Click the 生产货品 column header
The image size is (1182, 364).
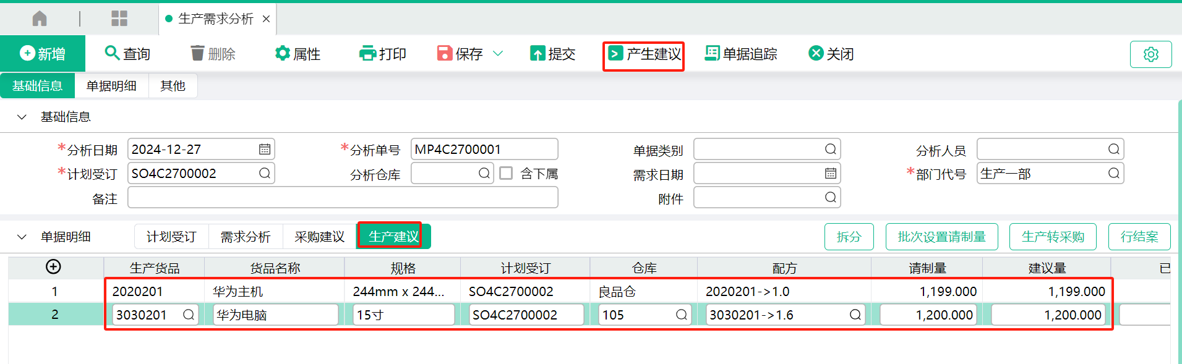point(155,268)
